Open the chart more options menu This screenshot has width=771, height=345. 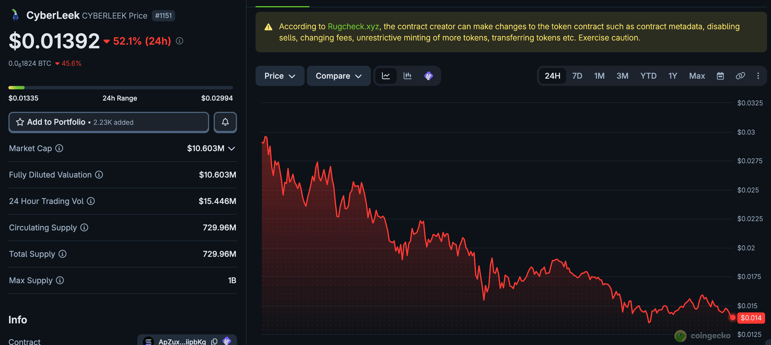pyautogui.click(x=758, y=76)
